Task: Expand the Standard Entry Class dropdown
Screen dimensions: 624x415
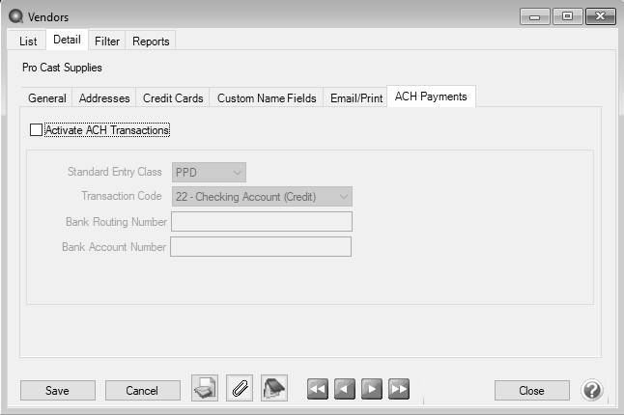Action: coord(209,173)
